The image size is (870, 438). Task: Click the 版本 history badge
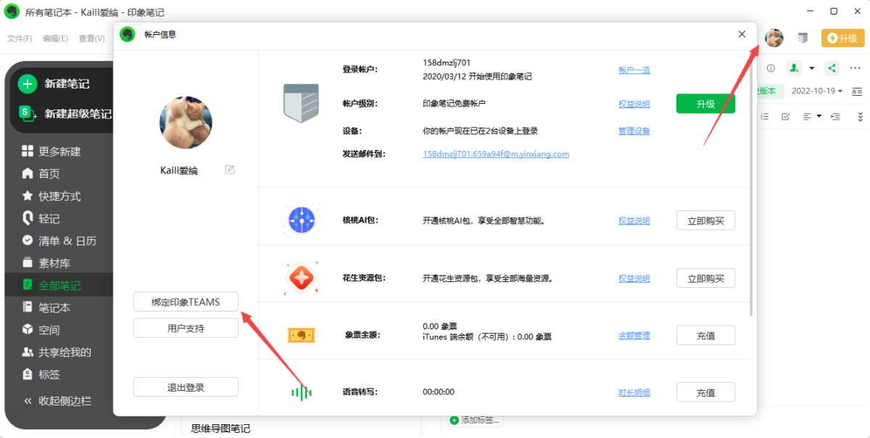[x=769, y=91]
